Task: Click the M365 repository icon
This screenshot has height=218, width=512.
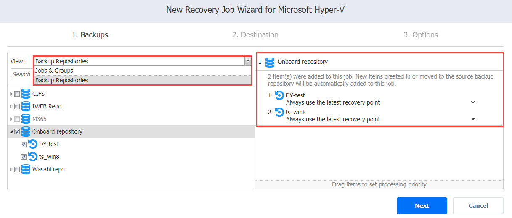Action: 26,119
